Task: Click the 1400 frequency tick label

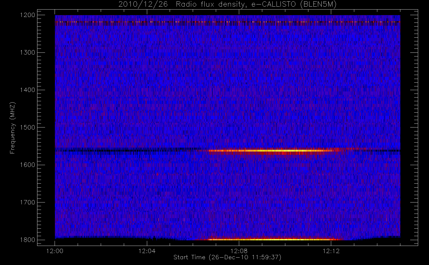Action: [x=28, y=90]
